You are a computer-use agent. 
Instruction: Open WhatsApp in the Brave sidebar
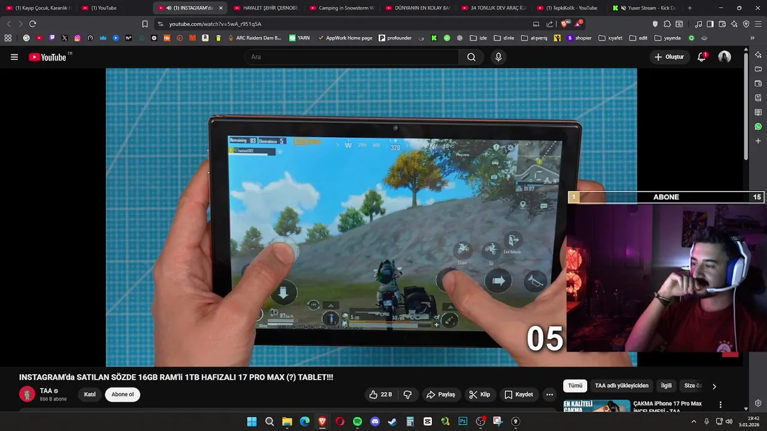[758, 126]
